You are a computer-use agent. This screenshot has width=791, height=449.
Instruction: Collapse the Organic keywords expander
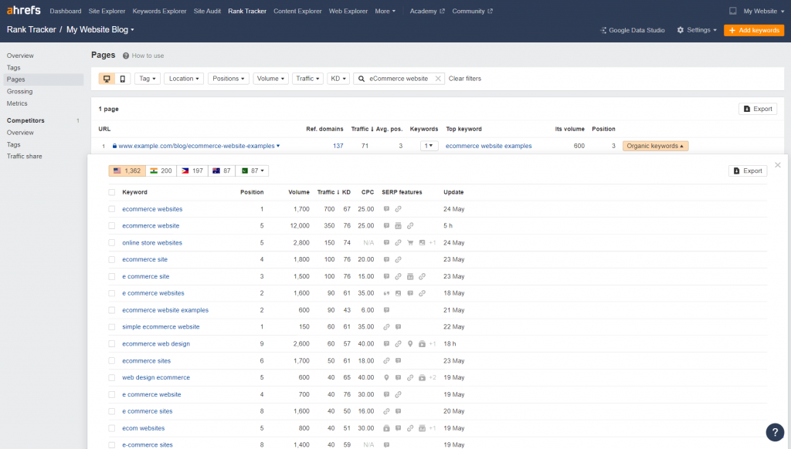655,146
